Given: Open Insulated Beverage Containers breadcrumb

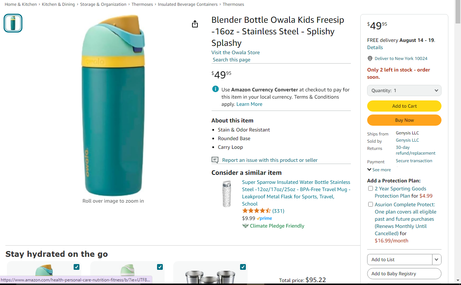Looking at the screenshot, I should click(188, 4).
